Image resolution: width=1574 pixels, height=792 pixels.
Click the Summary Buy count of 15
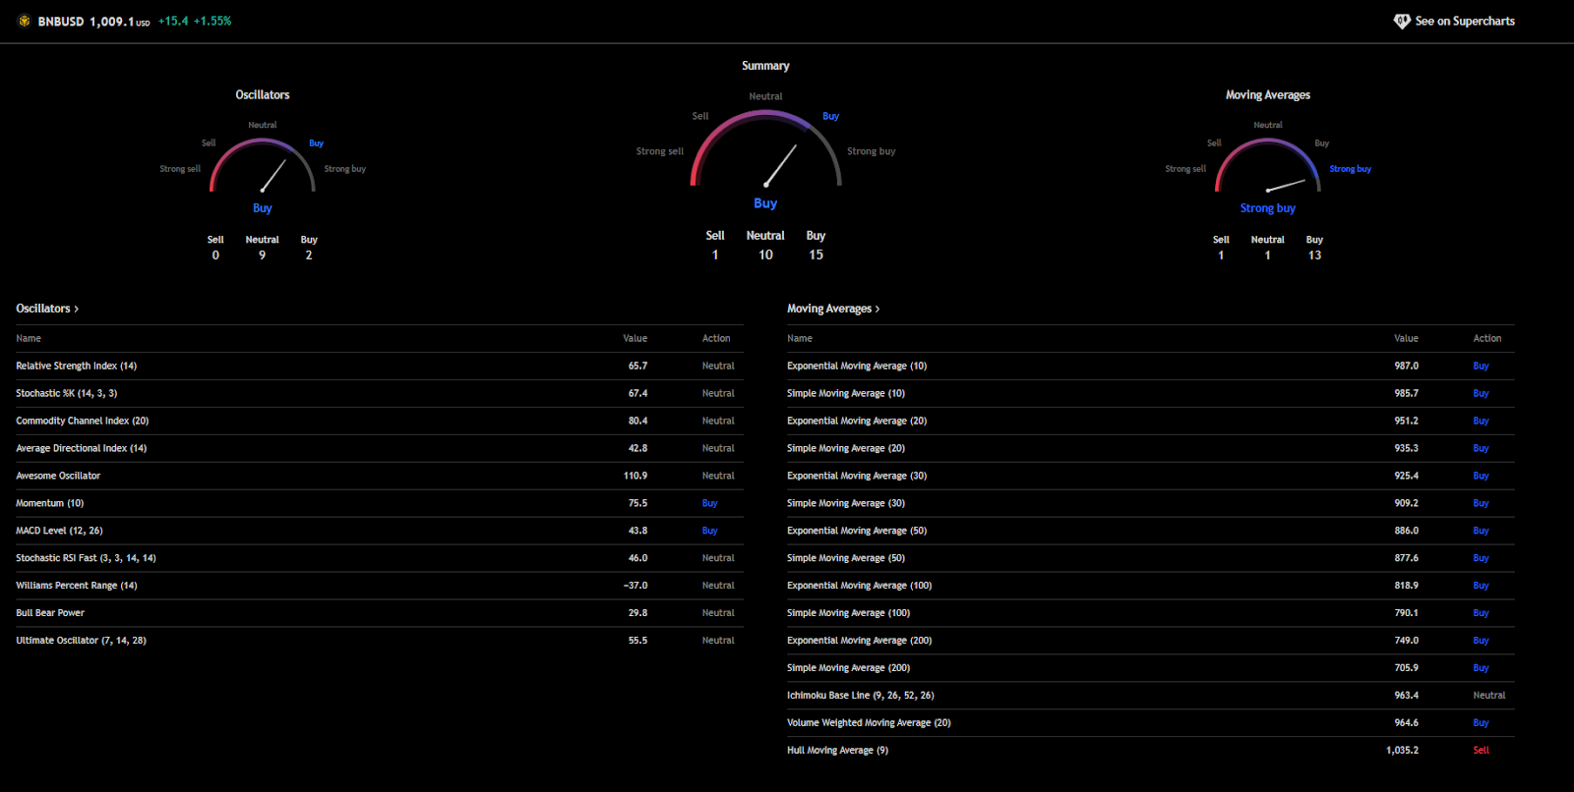coord(816,255)
